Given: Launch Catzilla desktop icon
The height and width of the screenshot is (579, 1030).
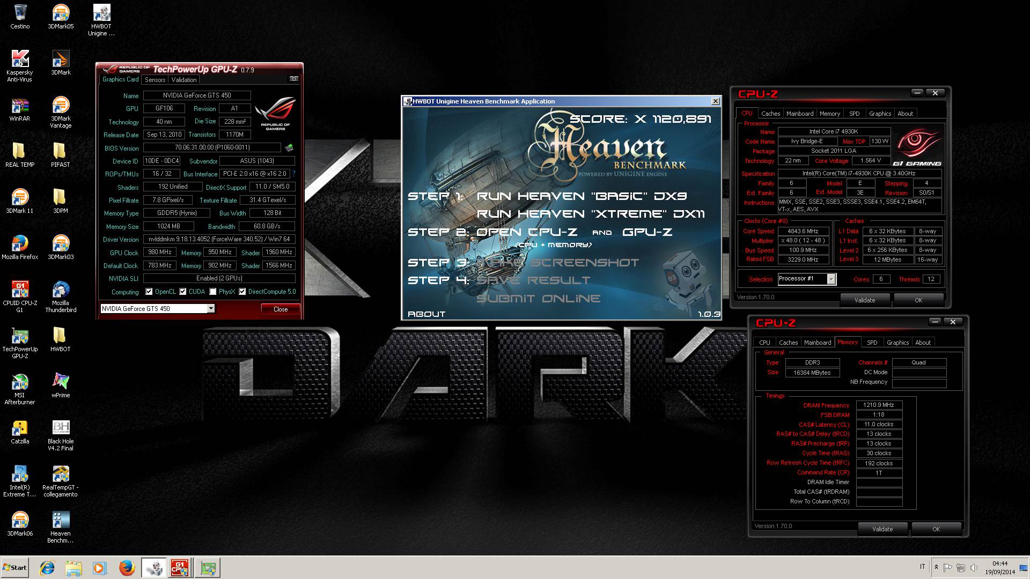Looking at the screenshot, I should tap(20, 432).
